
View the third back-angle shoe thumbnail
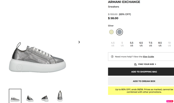[x=45, y=98]
